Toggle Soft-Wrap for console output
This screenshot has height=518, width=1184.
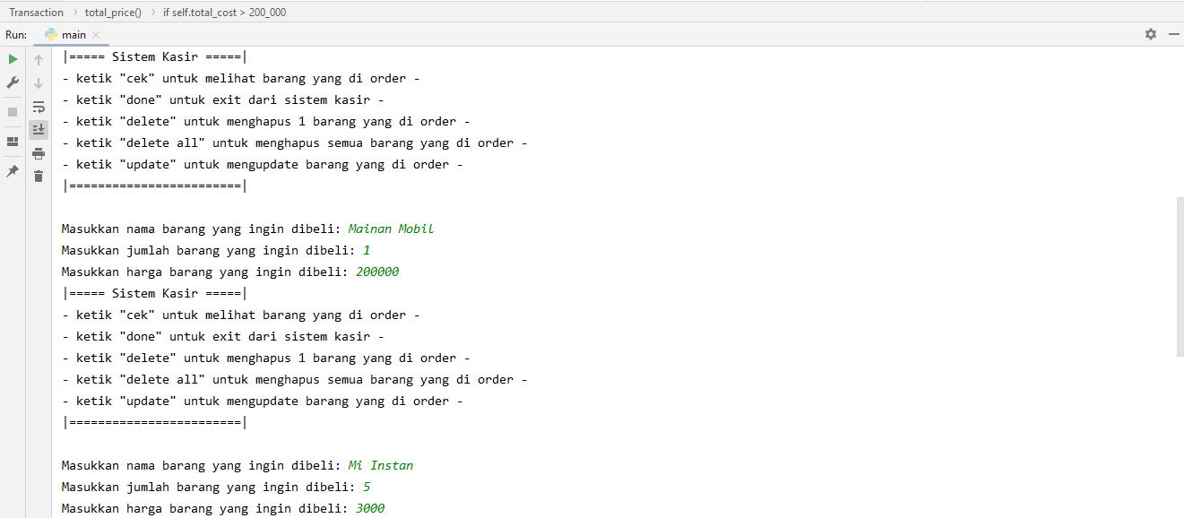(39, 107)
